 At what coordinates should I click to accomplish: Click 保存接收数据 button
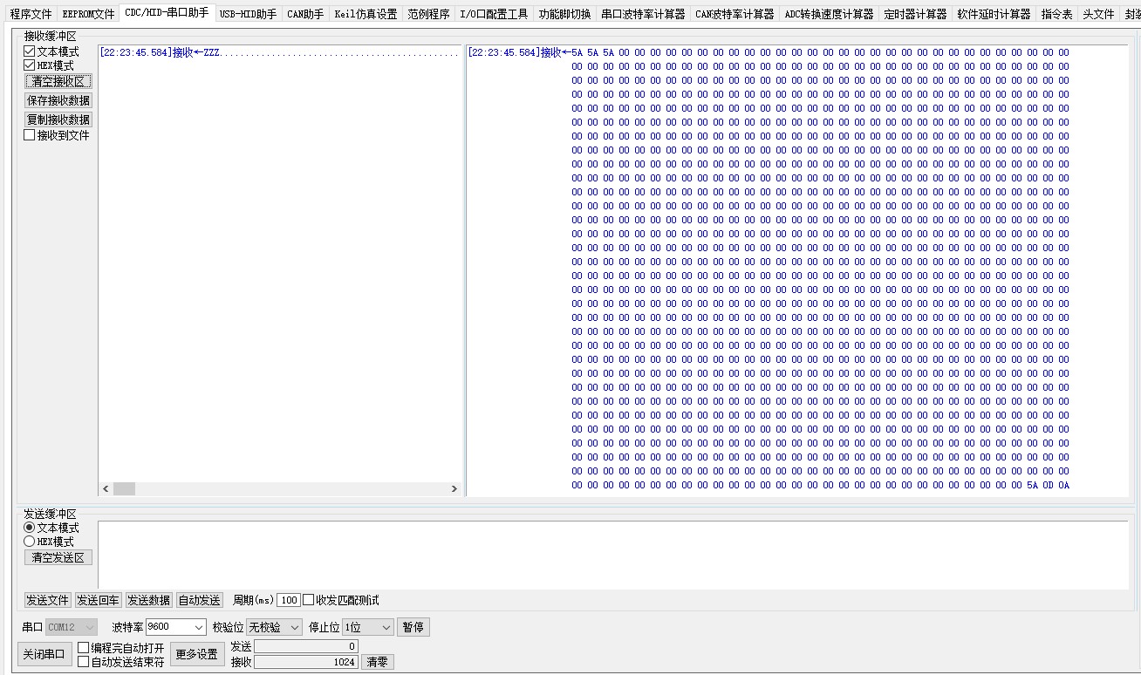(58, 100)
